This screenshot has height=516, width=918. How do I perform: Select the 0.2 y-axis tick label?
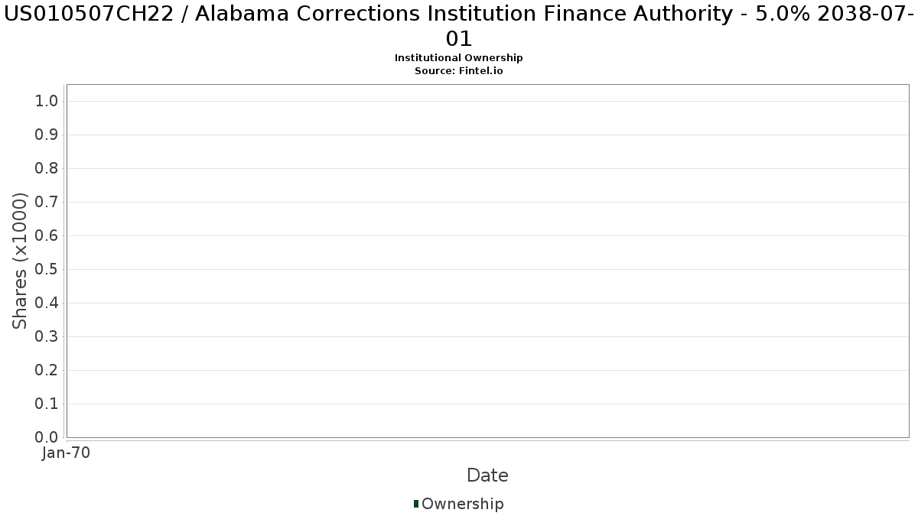(47, 371)
